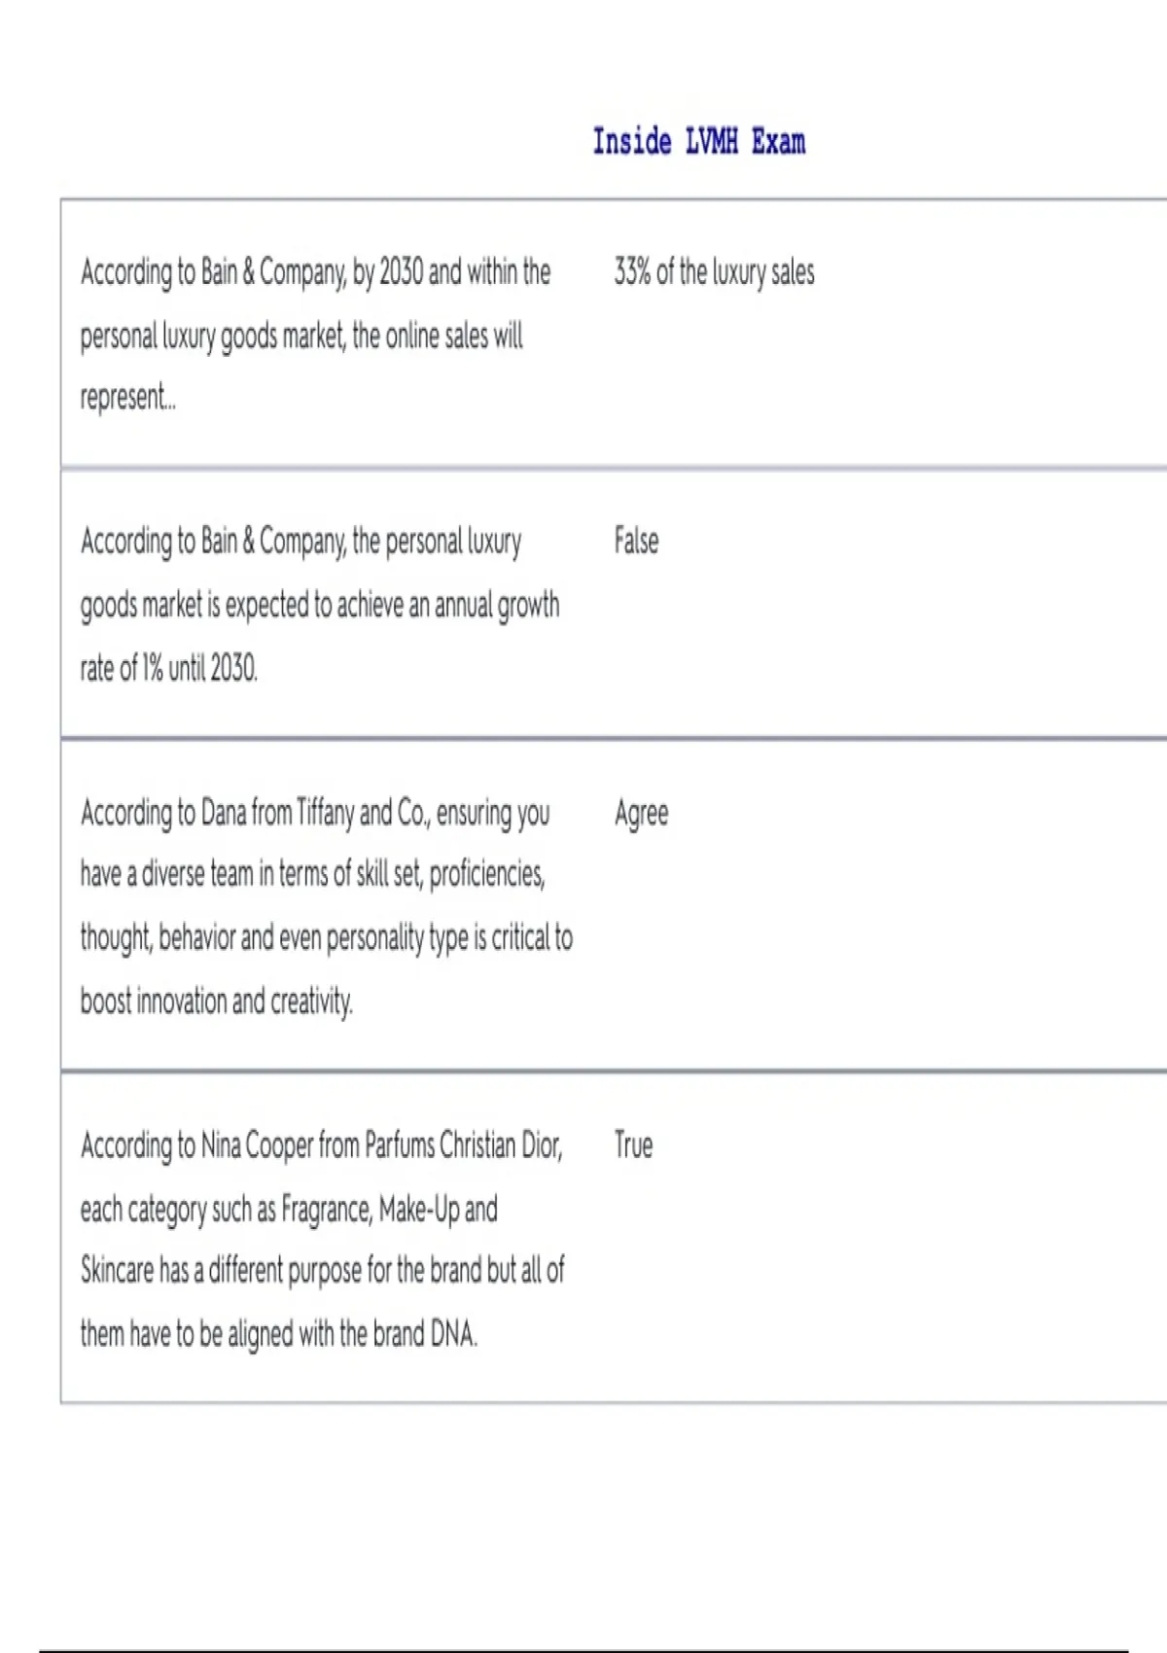
Task: Click the line "boost innovation and creativity."
Action: pos(217,1001)
